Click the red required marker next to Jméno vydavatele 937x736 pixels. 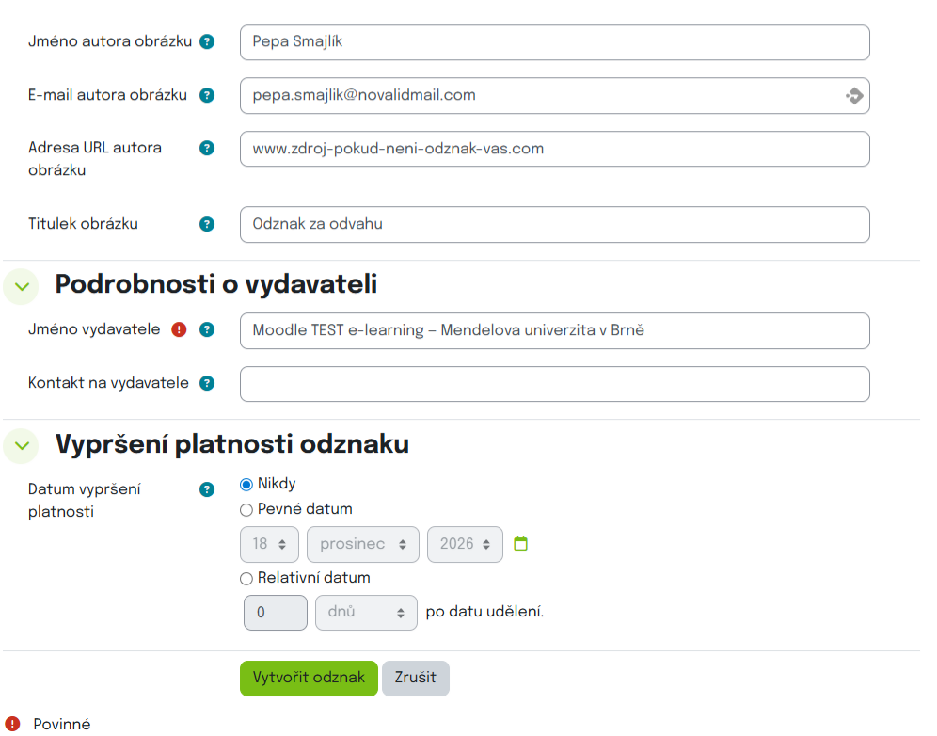179,330
